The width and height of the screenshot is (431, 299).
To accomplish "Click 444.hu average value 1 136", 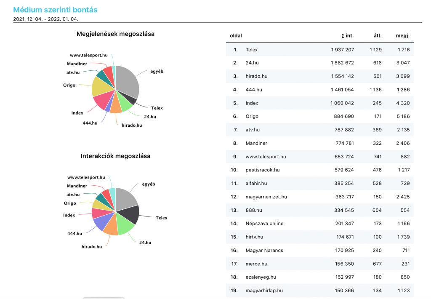I will point(376,90).
